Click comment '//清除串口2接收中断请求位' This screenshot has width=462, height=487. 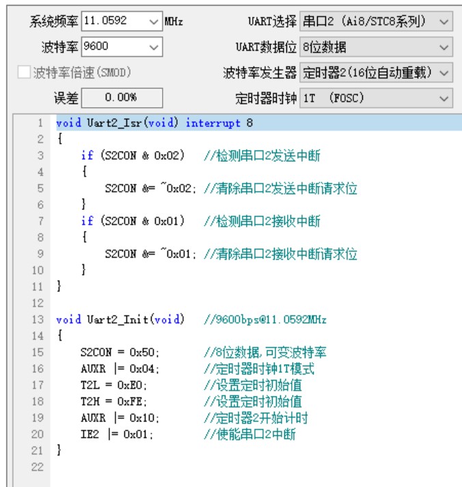(280, 254)
